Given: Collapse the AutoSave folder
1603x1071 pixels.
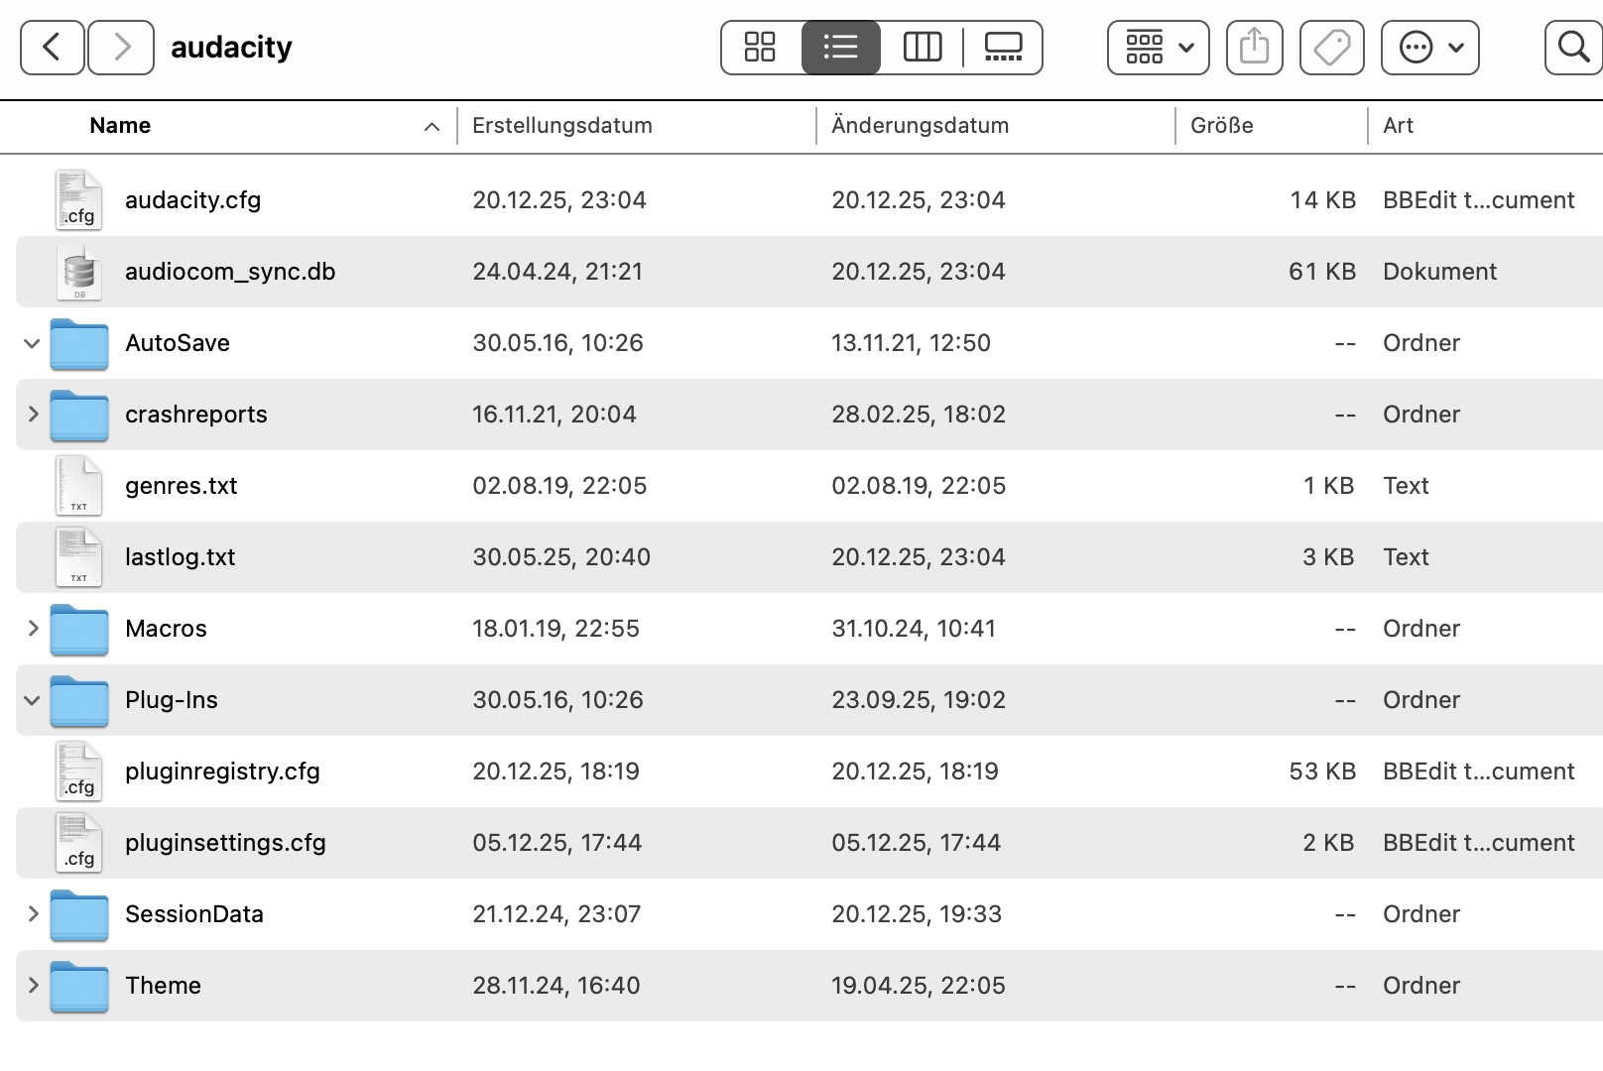Looking at the screenshot, I should [32, 343].
